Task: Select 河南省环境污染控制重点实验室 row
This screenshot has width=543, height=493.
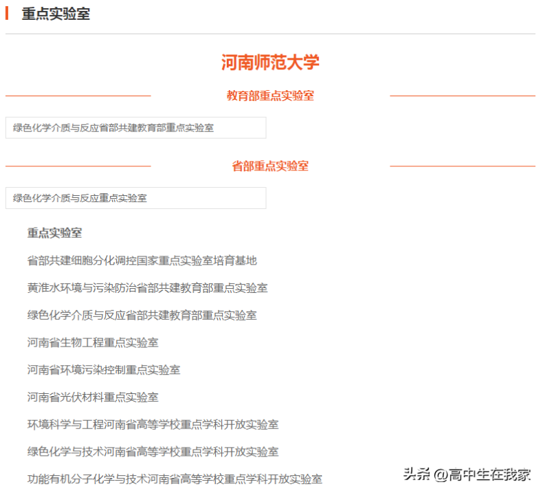Action: (x=104, y=370)
